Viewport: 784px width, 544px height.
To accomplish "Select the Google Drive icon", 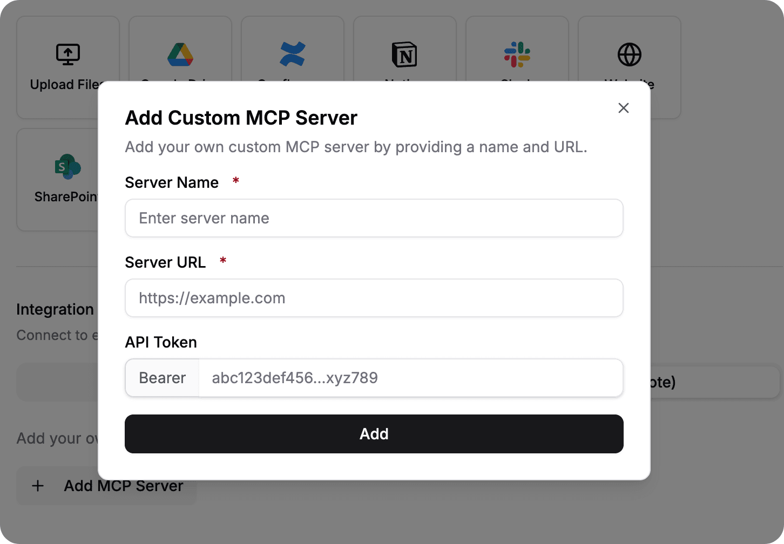I will click(x=180, y=55).
